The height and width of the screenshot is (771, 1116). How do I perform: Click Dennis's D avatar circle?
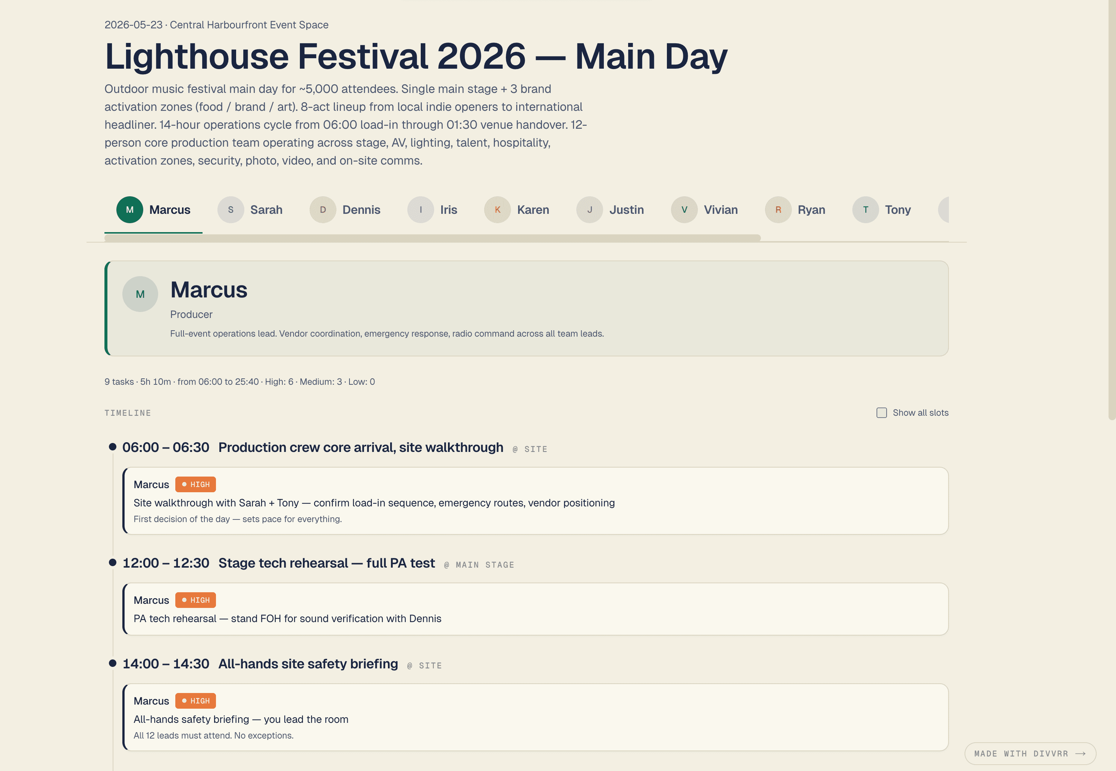tap(322, 210)
